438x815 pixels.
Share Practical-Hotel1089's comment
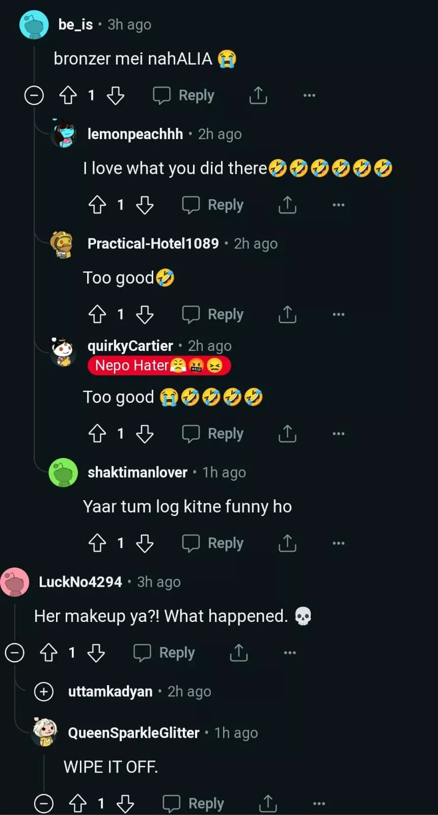[287, 314]
